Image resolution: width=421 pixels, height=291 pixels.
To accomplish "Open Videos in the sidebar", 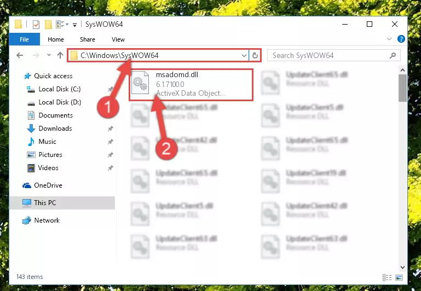I will click(48, 168).
